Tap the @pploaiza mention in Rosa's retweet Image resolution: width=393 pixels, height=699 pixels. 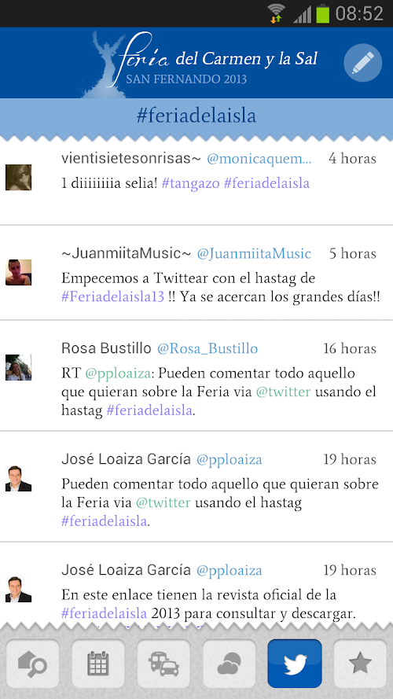pos(118,373)
